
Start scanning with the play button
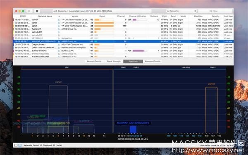click(x=29, y=11)
